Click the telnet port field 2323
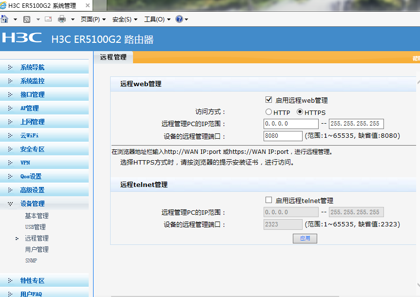 coord(283,224)
